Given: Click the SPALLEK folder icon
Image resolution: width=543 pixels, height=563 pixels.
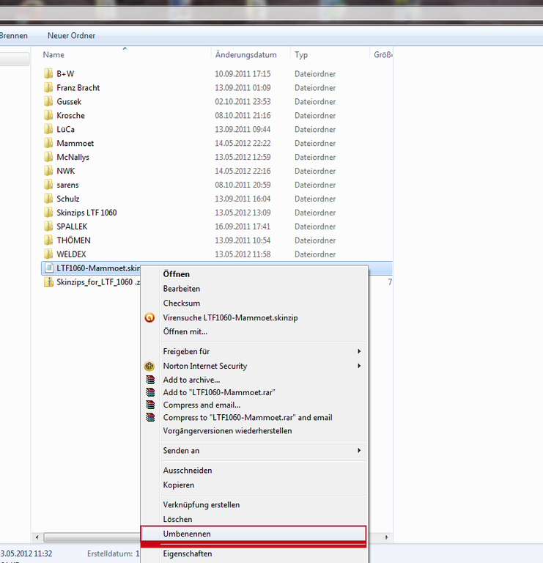Looking at the screenshot, I should pyautogui.click(x=48, y=227).
